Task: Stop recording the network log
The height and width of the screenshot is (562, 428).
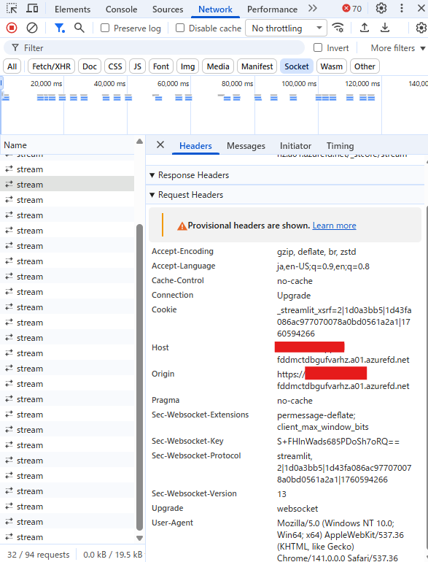Action: point(12,28)
